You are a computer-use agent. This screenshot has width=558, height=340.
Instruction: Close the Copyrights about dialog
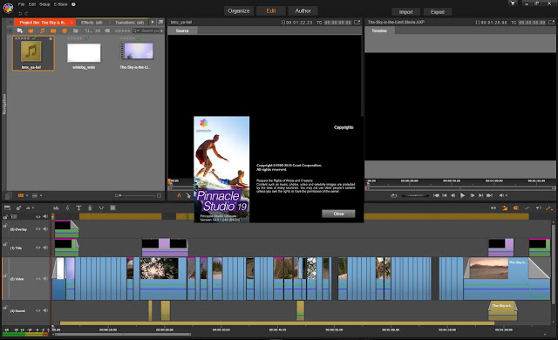338,214
